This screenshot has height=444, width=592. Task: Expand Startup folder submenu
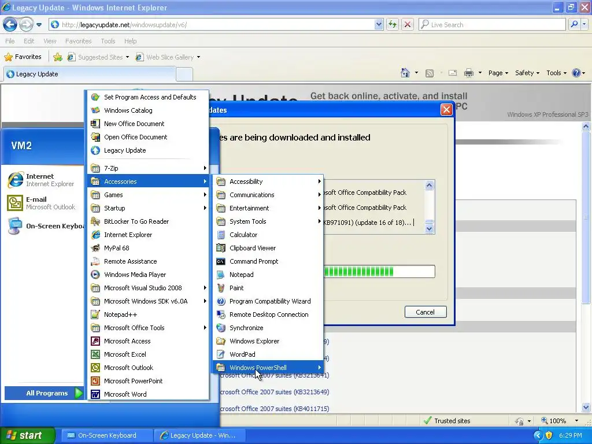pos(148,208)
